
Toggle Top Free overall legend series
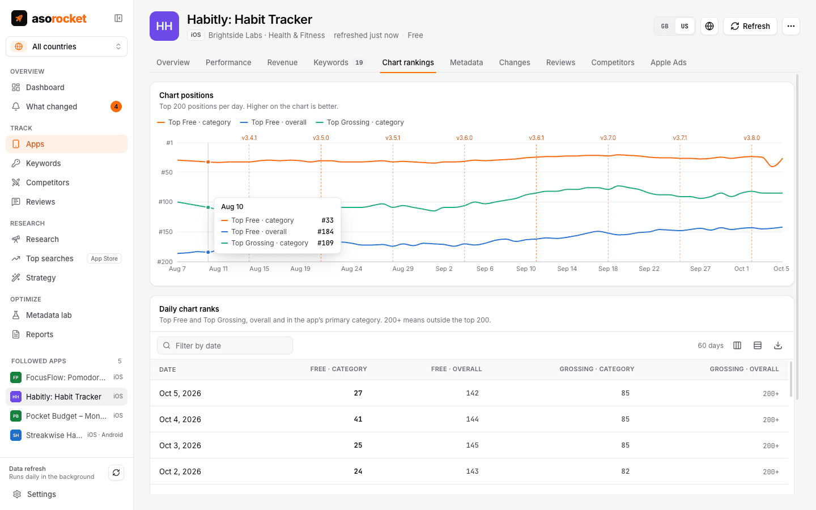click(273, 122)
